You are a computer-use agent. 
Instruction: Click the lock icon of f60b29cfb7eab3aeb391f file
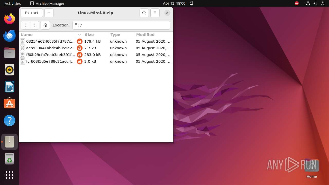[x=80, y=55]
